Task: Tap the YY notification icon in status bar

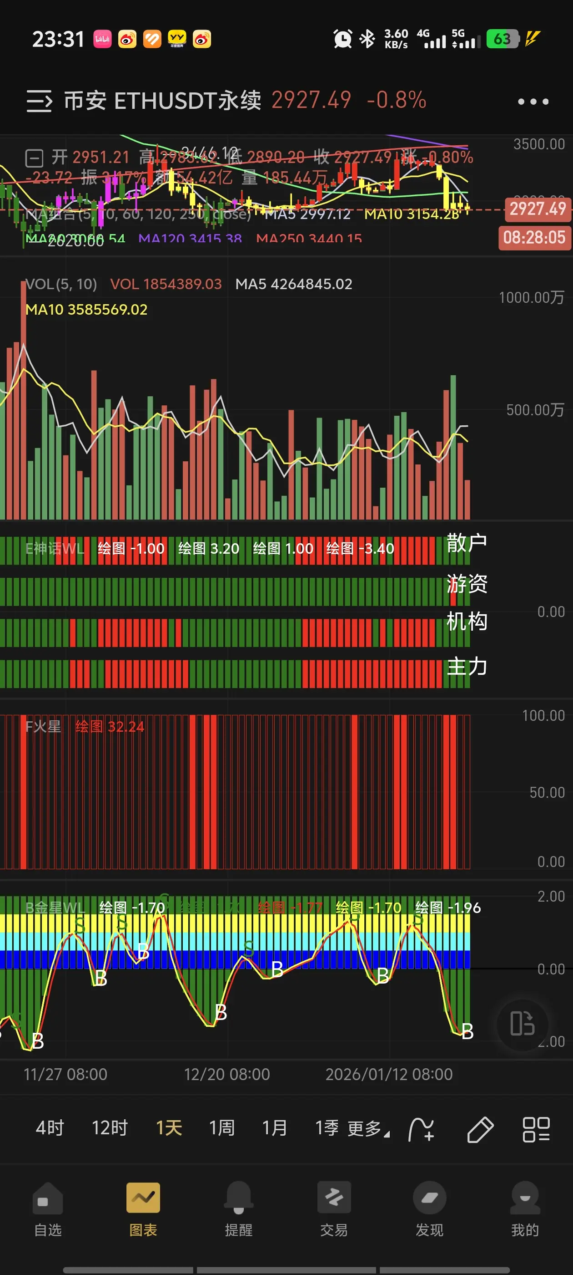Action: 177,39
